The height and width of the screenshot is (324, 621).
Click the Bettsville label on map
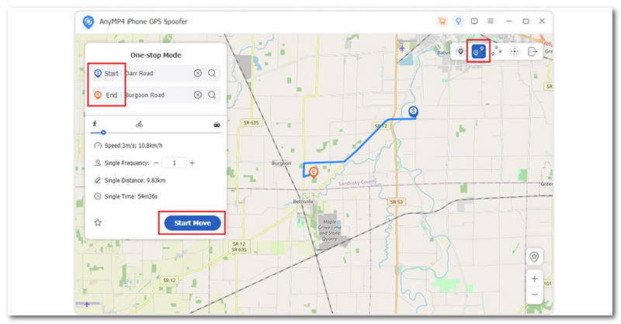pos(303,202)
